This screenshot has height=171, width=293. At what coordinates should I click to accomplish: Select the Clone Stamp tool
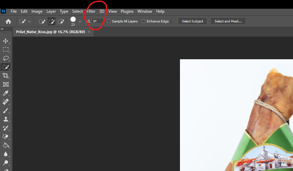(6, 119)
